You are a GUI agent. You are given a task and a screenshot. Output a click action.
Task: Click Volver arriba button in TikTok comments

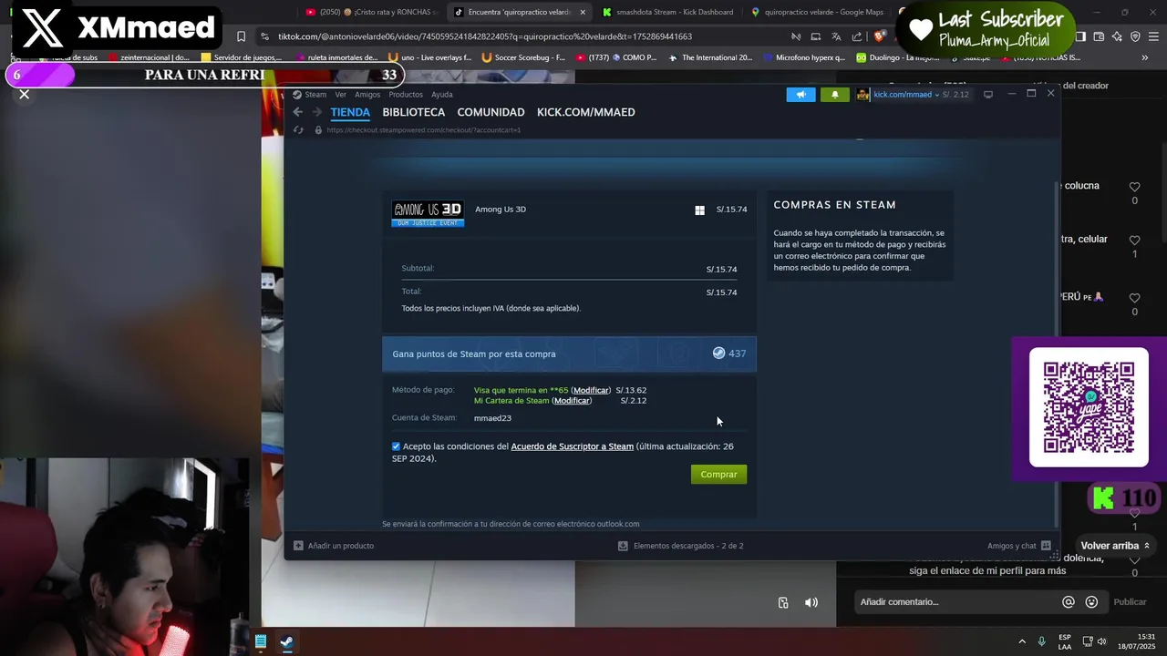[1115, 546]
